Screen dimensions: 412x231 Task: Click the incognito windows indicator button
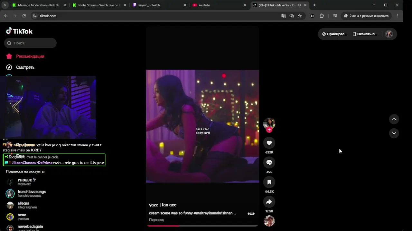point(367,16)
